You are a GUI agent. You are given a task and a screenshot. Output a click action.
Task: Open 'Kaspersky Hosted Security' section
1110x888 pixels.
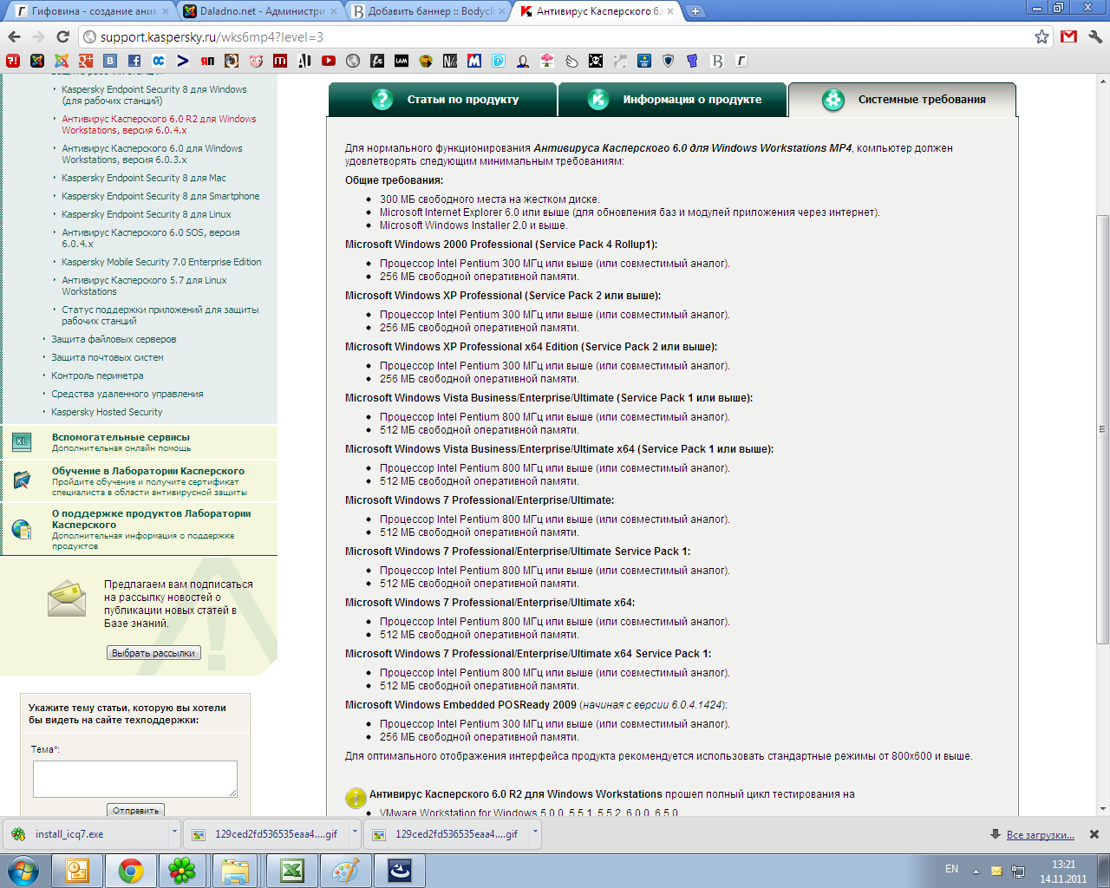pos(107,412)
